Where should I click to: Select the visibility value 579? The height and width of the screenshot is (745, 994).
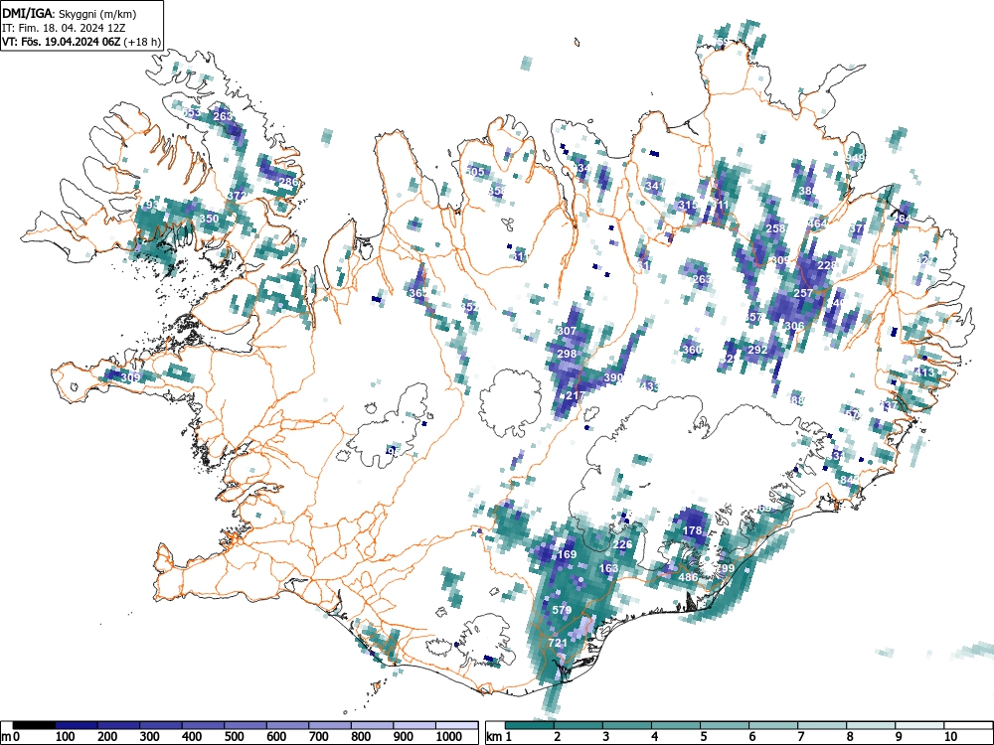(563, 610)
